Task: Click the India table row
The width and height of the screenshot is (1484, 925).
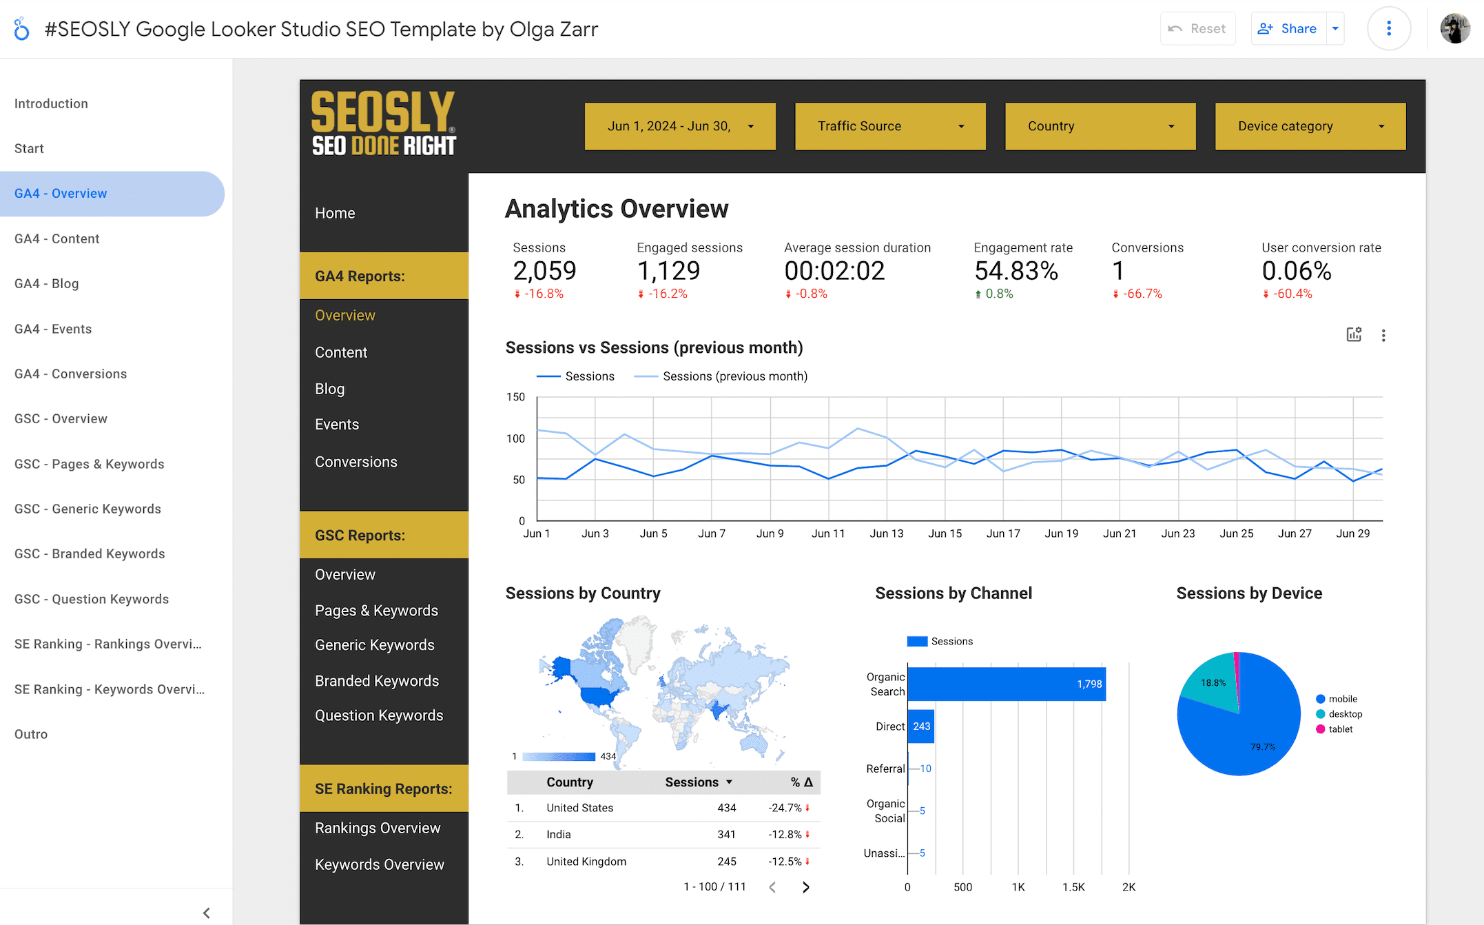Action: click(x=663, y=835)
